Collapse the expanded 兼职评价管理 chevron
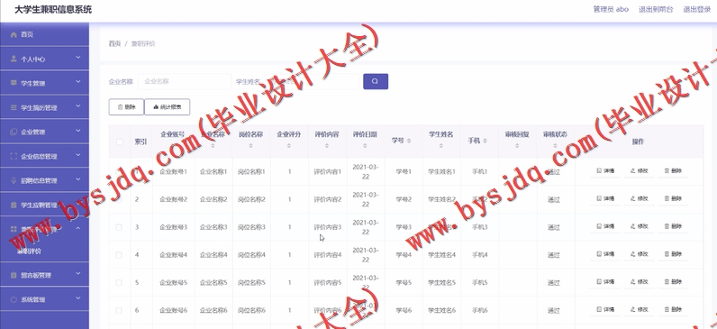The image size is (717, 329). [78, 228]
